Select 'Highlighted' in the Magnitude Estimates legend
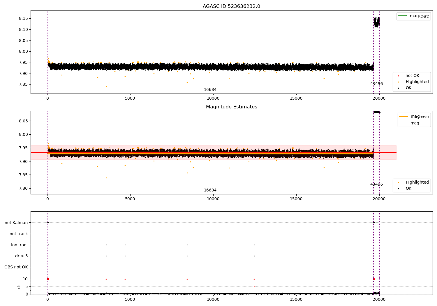The image size is (437, 306). click(x=417, y=182)
